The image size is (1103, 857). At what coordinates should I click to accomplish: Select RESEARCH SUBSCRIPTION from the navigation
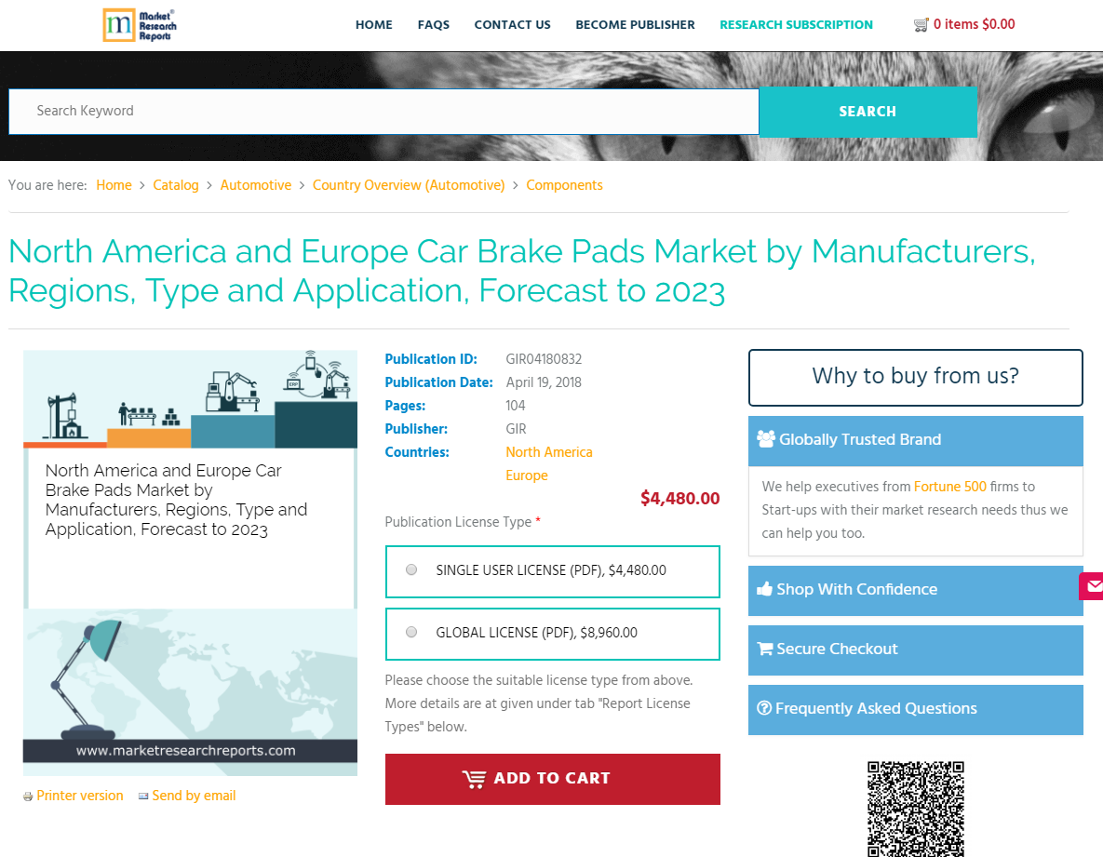click(x=796, y=25)
